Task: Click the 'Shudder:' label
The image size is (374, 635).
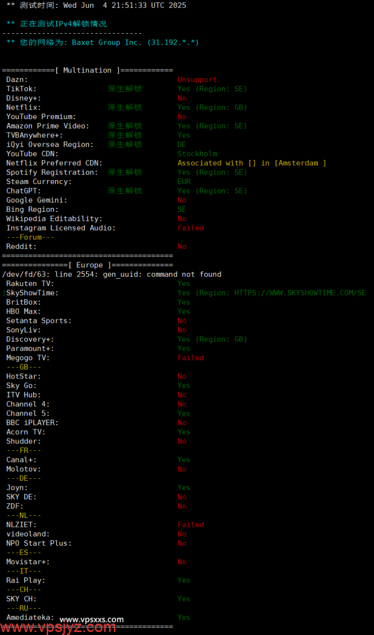Action: pos(24,441)
